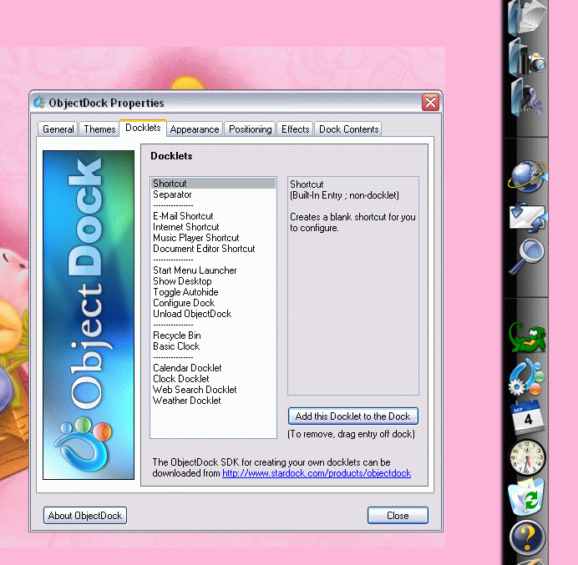Click the green gecko dock icon
578x565 pixels.
pyautogui.click(x=527, y=337)
